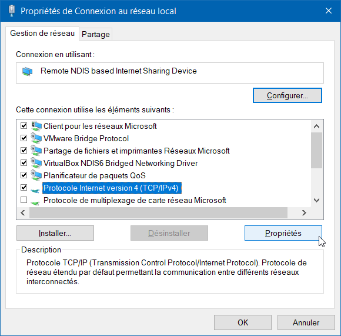
Task: Toggle the Planificateur de paquets QoS checkbox
Action: point(24,175)
